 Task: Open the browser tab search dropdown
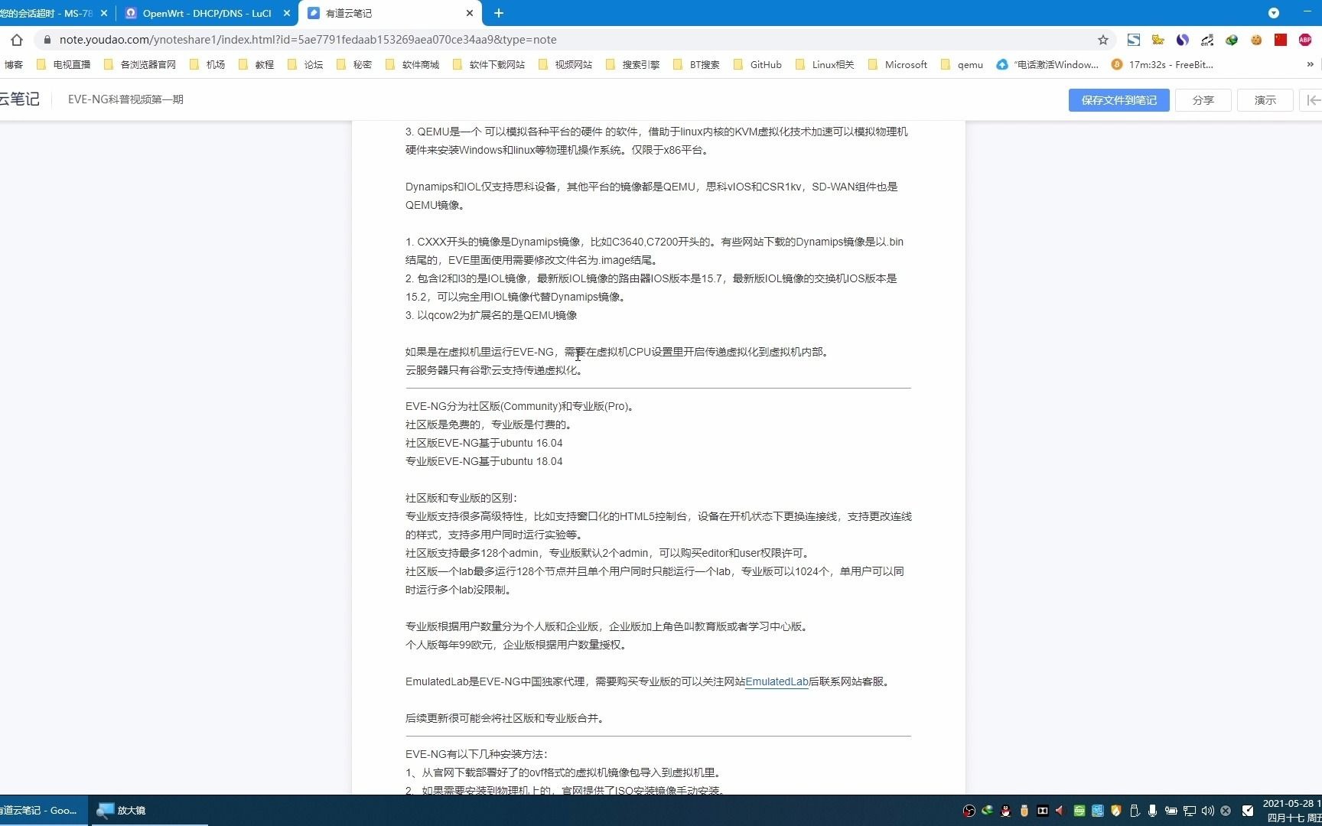coord(1274,13)
